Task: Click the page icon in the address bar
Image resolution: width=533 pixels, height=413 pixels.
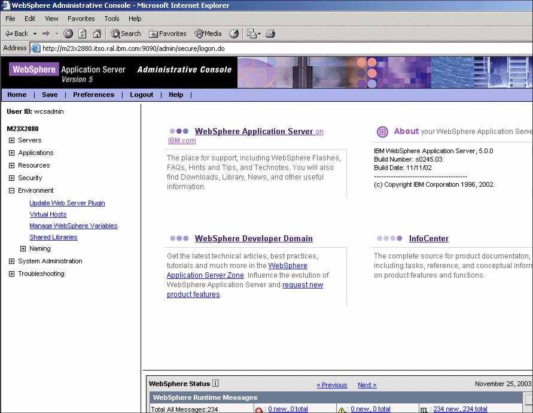Action: (35, 48)
